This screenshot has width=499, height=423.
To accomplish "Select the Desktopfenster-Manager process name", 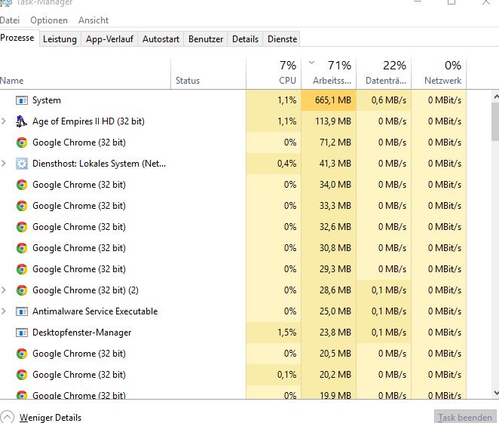I will tap(82, 333).
